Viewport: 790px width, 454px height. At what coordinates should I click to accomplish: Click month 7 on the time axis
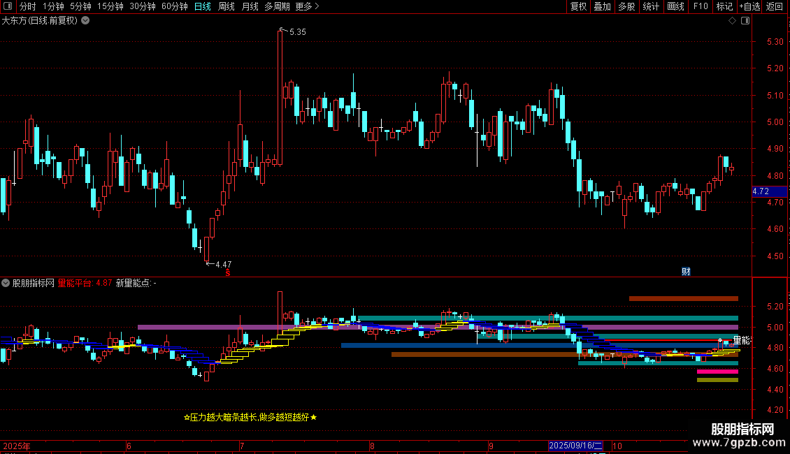pos(242,446)
